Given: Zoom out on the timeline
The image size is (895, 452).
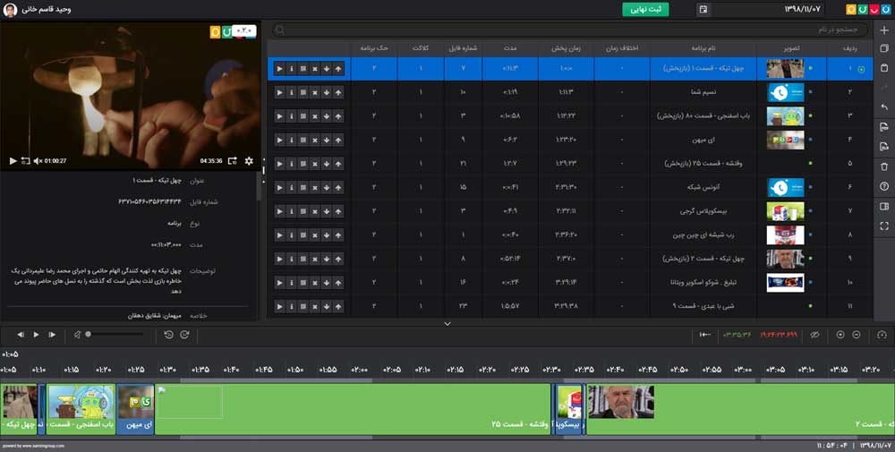Looking at the screenshot, I should [x=857, y=335].
